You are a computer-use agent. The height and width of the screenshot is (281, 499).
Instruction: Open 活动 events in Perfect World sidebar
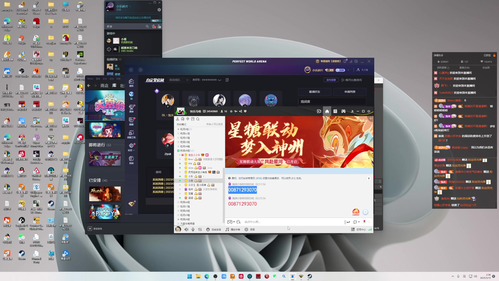click(x=132, y=160)
